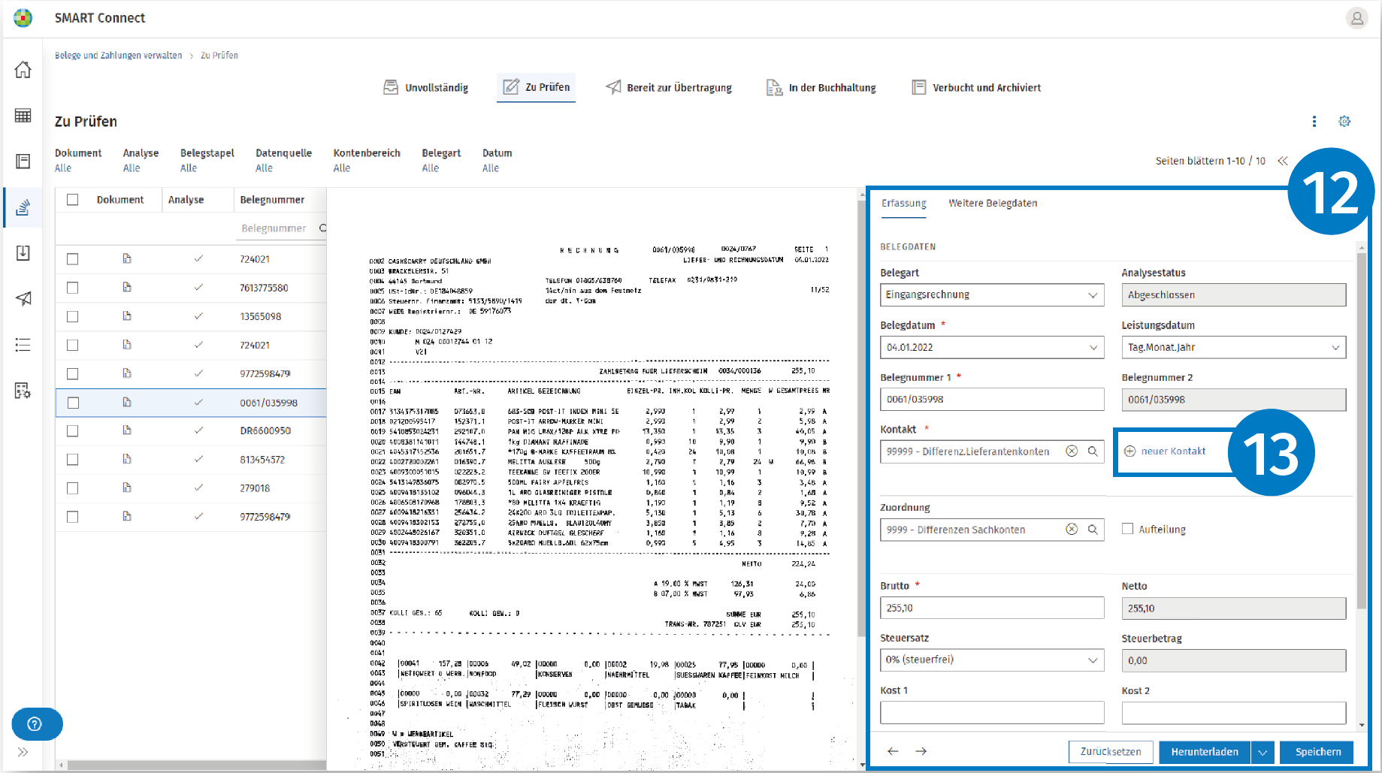Screen dimensions: 1382x773
Task: Open the help question mark button
Action: point(37,724)
